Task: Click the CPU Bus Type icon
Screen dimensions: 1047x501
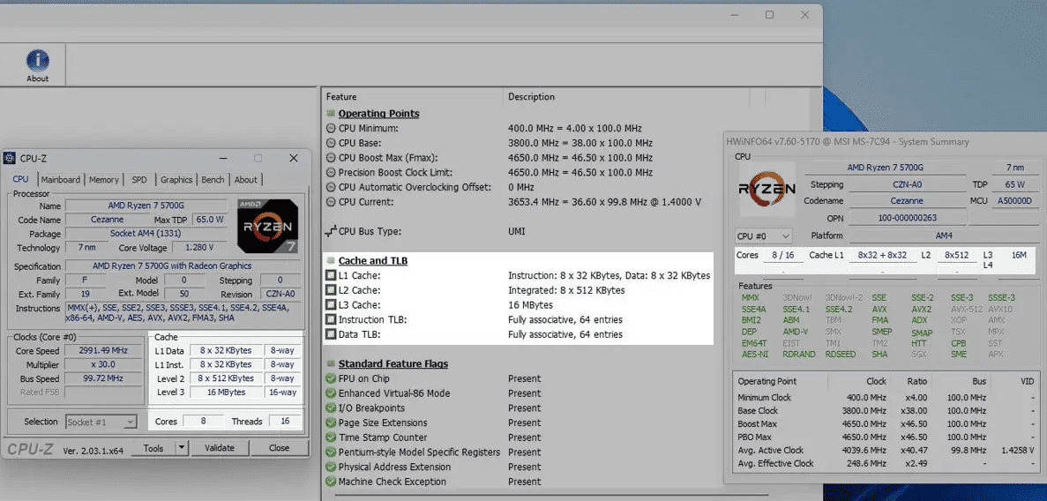Action: (331, 231)
